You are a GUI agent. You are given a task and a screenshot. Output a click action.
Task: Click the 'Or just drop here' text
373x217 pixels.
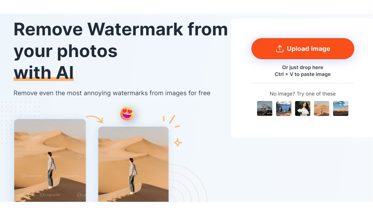coord(303,67)
